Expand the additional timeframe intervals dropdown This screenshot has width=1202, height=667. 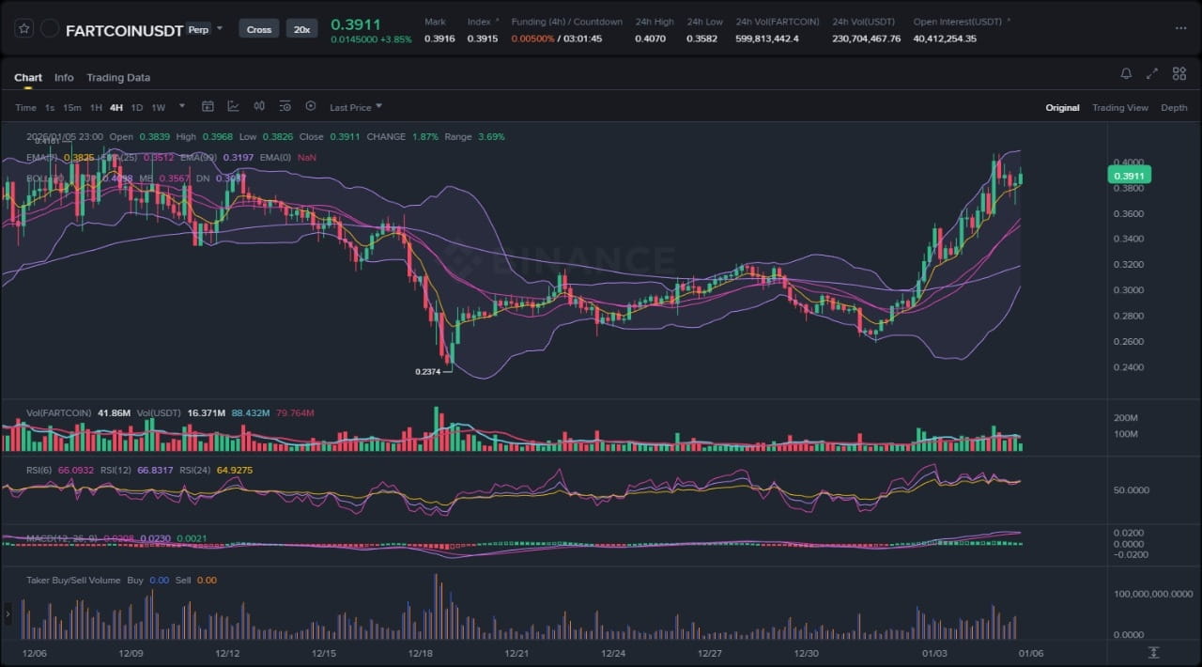pyautogui.click(x=181, y=107)
